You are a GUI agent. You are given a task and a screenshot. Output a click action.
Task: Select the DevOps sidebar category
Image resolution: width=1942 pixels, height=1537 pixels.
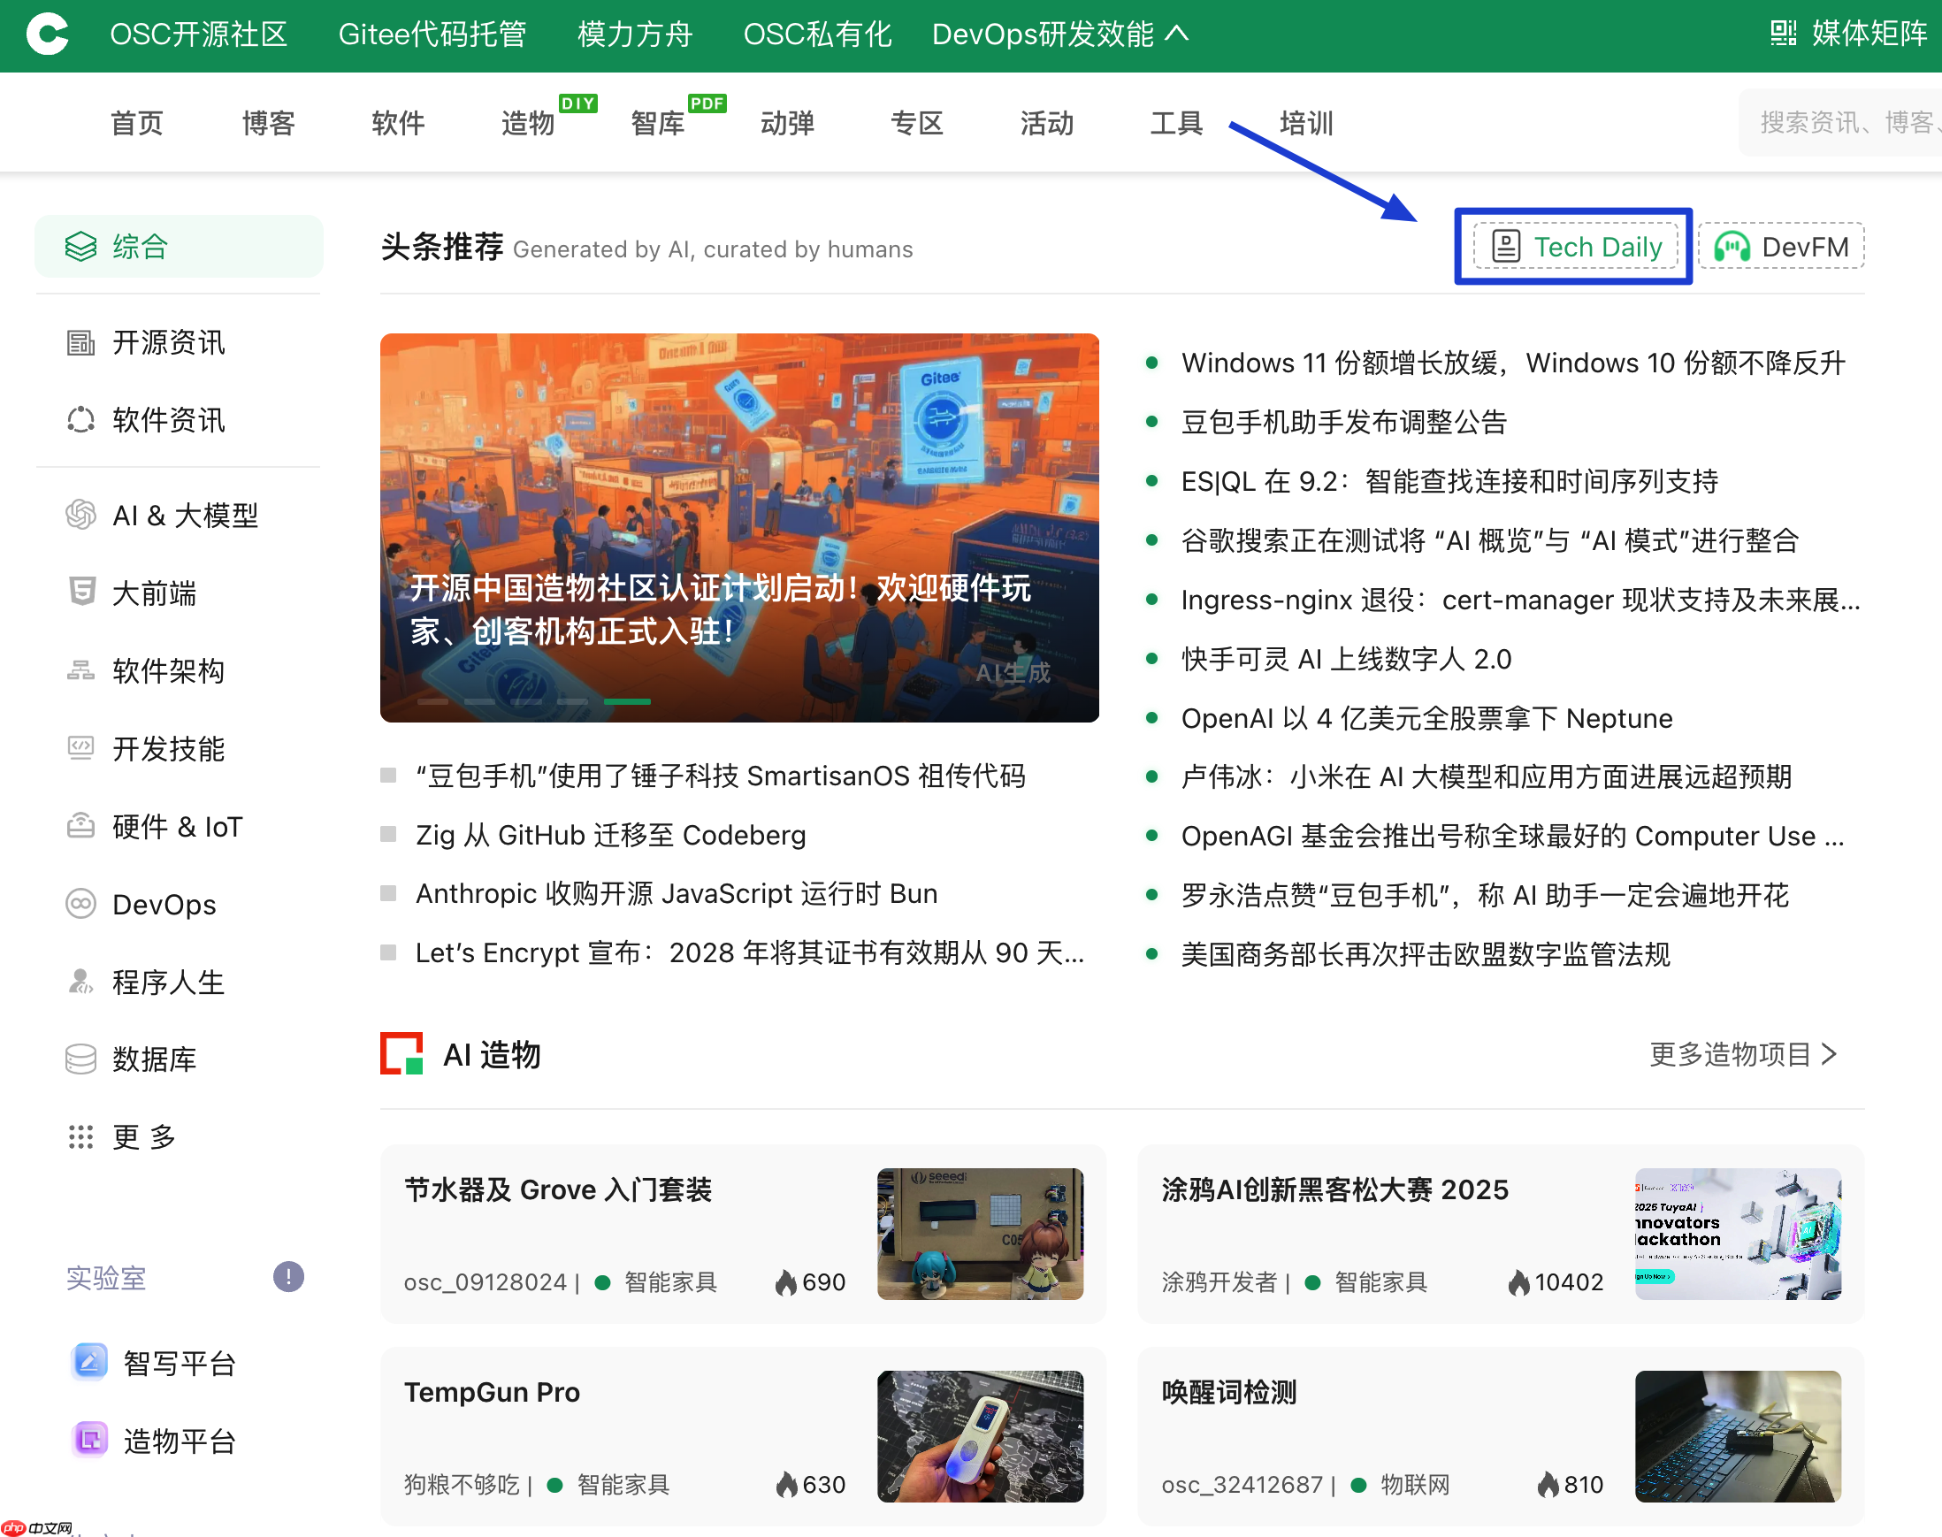click(163, 905)
